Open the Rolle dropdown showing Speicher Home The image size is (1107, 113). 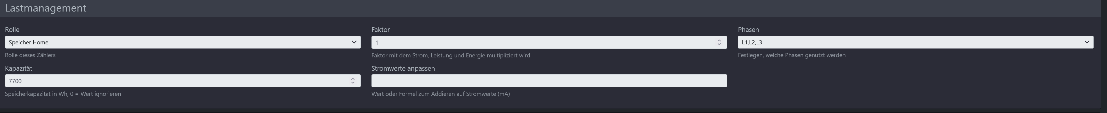183,42
